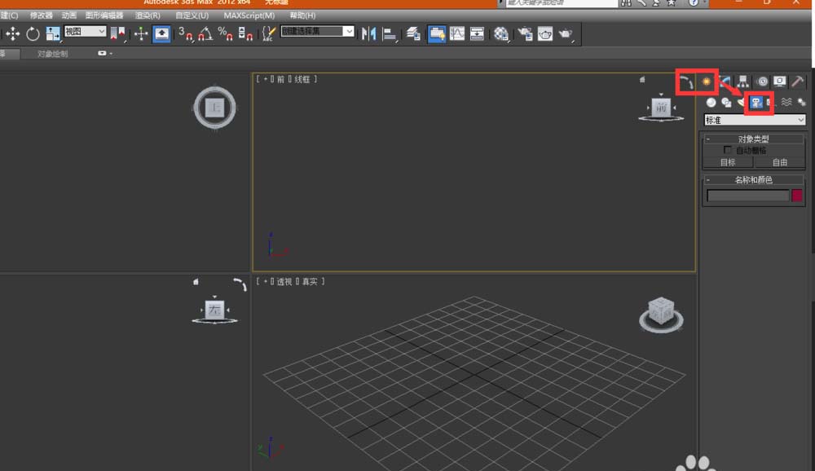Toggle Keyboard Shortcut Override icon
Image resolution: width=815 pixels, height=471 pixels.
click(x=161, y=34)
